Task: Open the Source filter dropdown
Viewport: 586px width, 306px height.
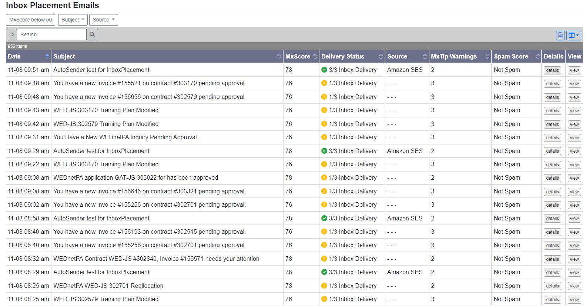Action: (x=103, y=20)
